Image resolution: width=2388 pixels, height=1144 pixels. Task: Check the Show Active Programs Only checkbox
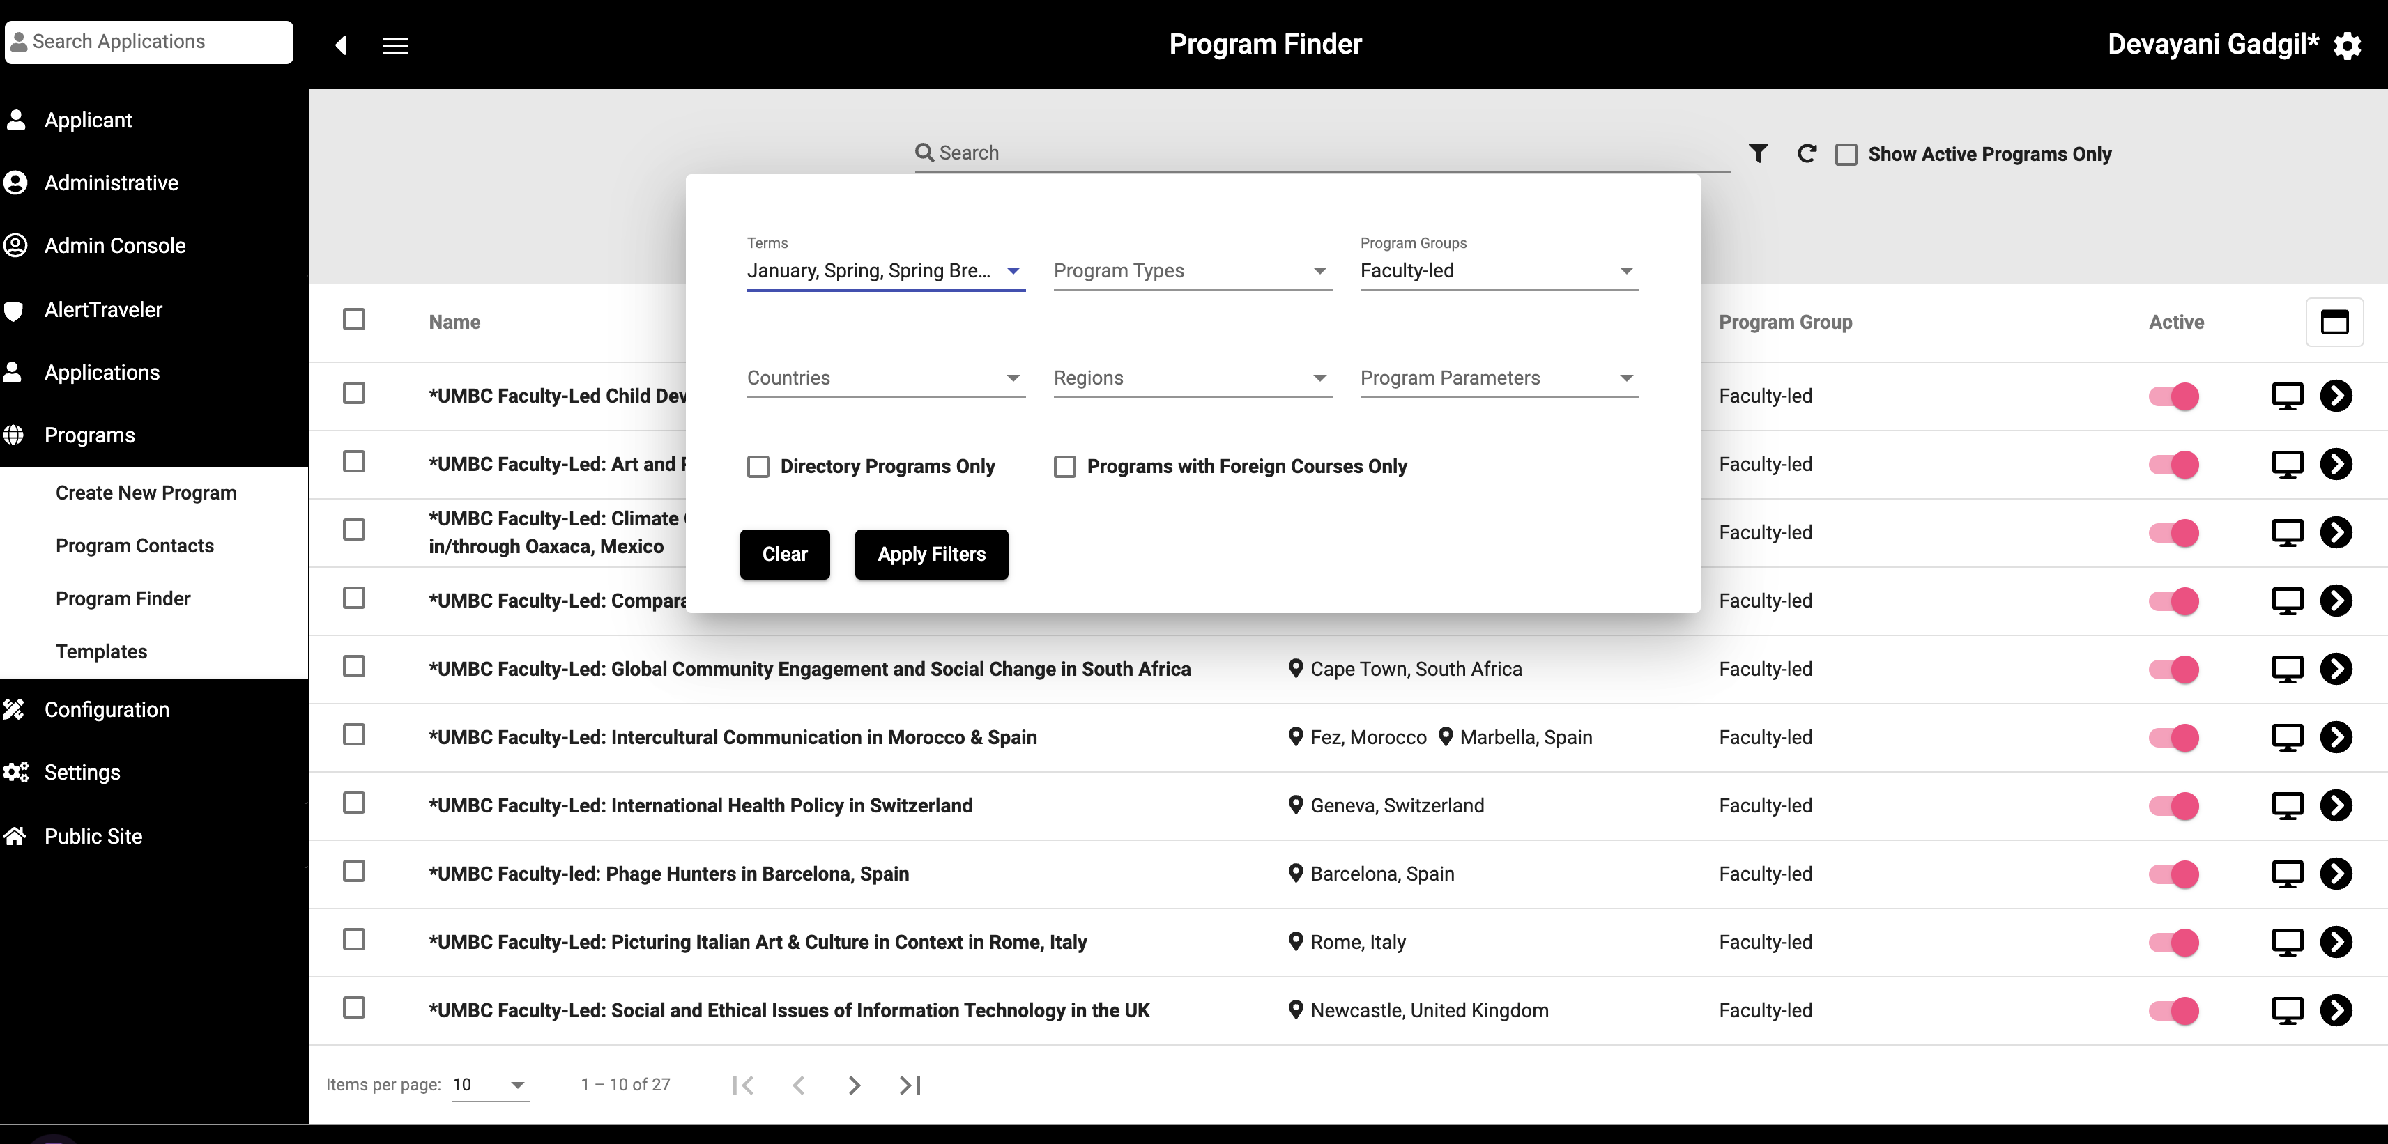coord(1846,154)
